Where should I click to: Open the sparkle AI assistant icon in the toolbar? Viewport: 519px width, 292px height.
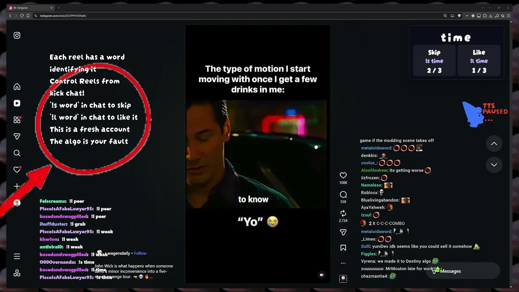coord(503,16)
